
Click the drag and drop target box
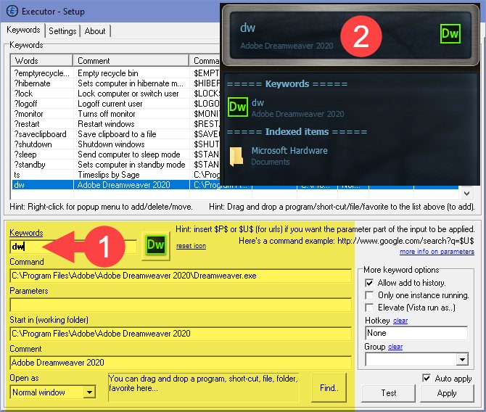[x=203, y=387]
